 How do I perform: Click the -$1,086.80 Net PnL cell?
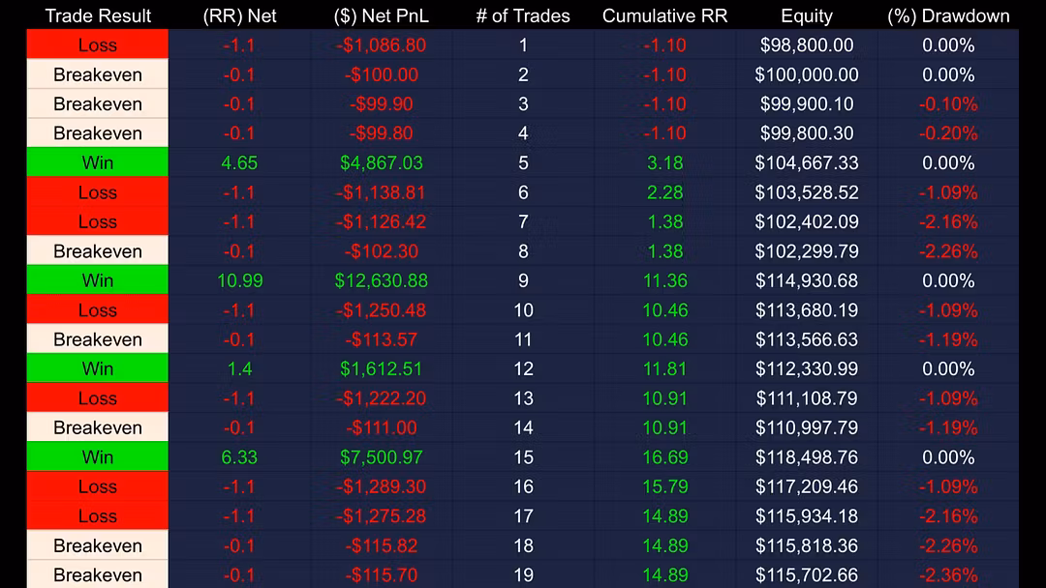(x=381, y=44)
